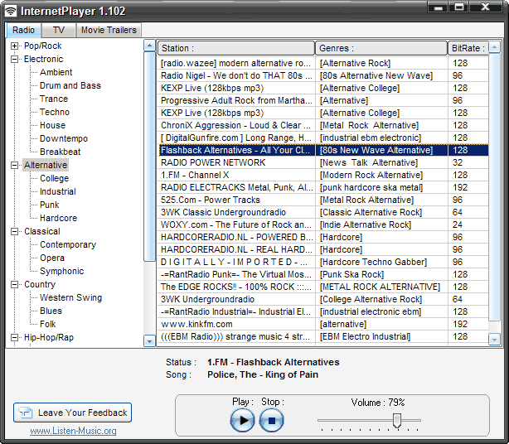
Task: Start playback with the Play button
Action: (x=242, y=420)
